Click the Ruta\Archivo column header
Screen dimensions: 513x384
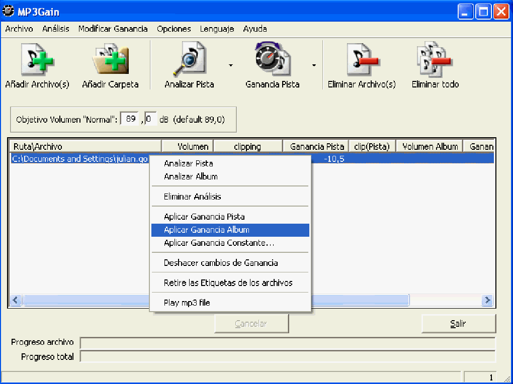[85, 147]
